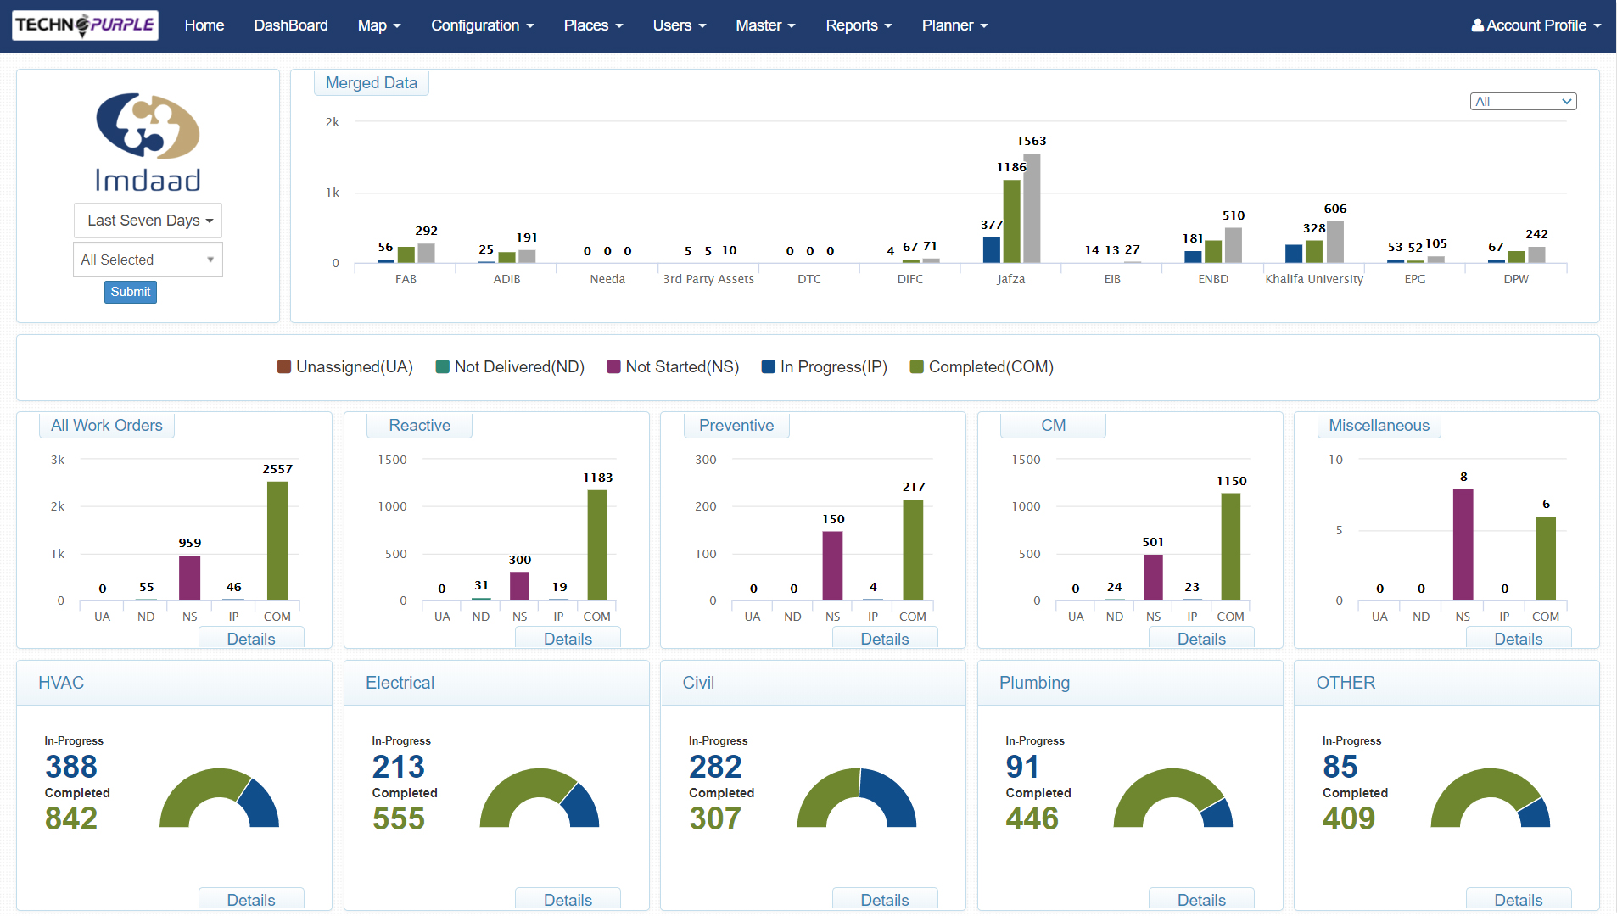The image size is (1617, 916).
Task: Open Details for Preventive chart
Action: coord(885,639)
